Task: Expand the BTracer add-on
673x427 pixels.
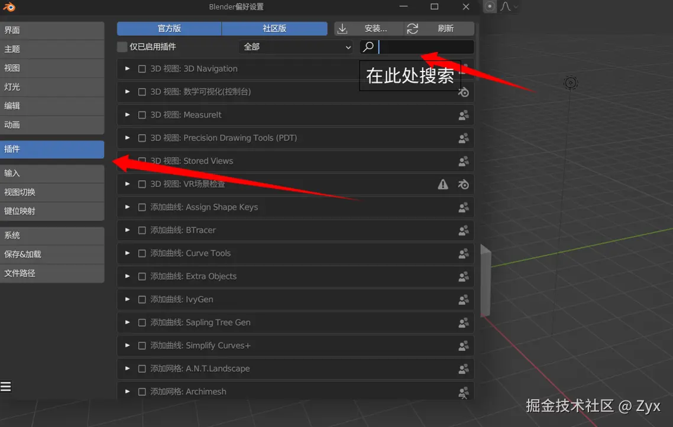Action: (x=128, y=230)
